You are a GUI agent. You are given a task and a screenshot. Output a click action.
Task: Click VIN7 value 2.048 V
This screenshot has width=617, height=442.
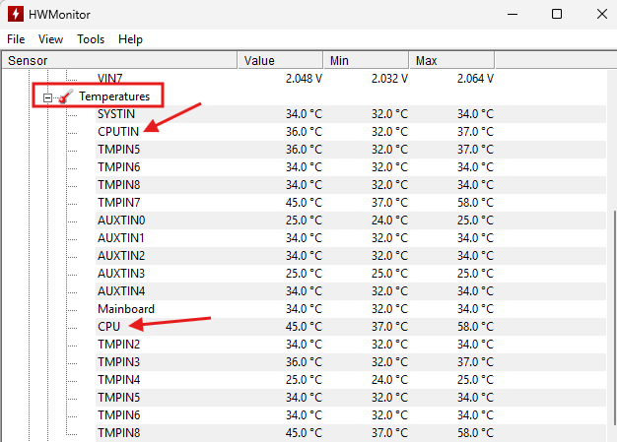coord(304,79)
